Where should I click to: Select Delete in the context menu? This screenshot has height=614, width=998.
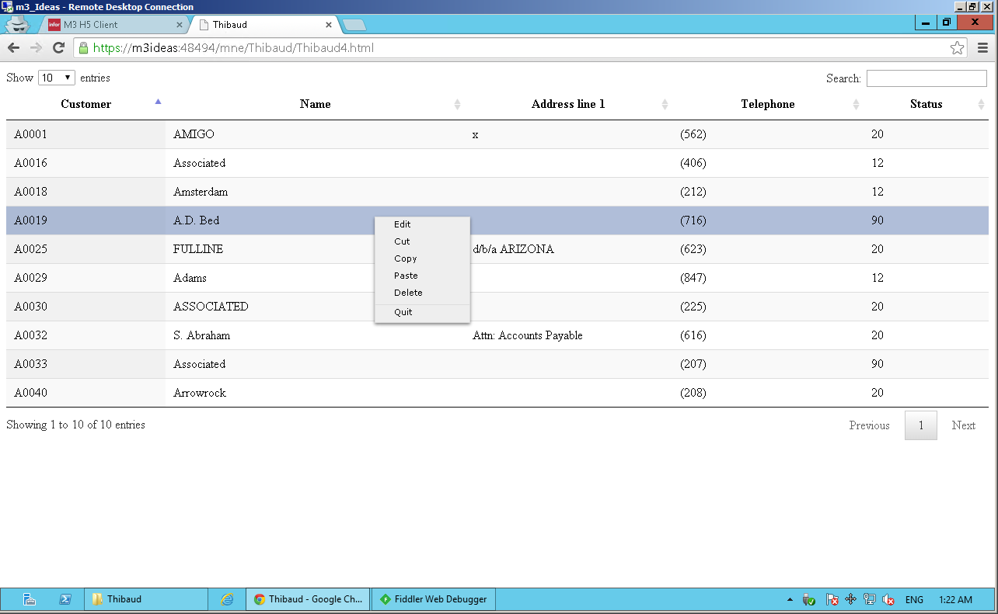click(x=408, y=293)
